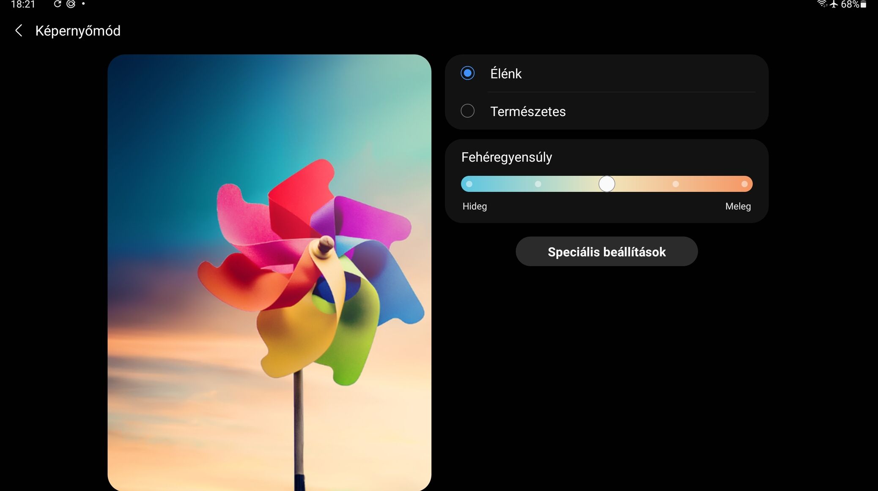878x491 pixels.
Task: Tap the 18:21 clock
Action: tap(23, 4)
